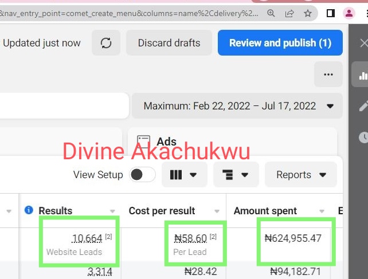
Task: Open the date range dropdown
Action: click(x=237, y=106)
